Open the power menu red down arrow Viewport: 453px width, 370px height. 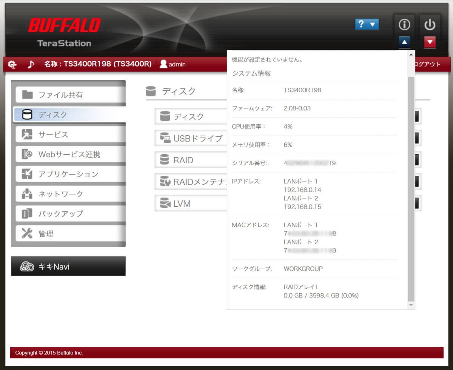point(430,42)
